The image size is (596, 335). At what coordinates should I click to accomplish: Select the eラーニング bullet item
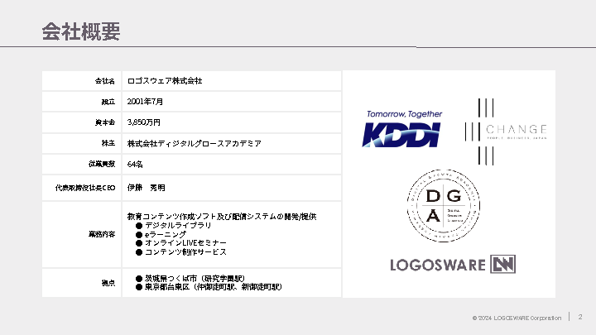169,234
